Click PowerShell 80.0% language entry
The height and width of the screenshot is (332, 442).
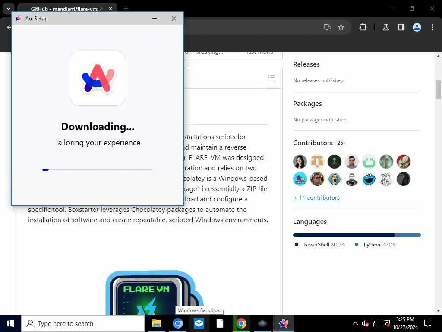(320, 245)
